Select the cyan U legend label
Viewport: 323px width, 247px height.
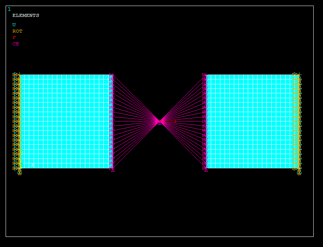pos(14,25)
